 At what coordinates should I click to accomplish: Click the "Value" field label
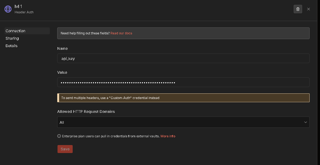coord(62,72)
